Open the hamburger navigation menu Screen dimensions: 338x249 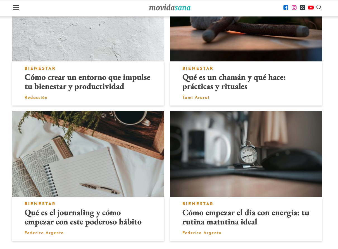coord(16,8)
